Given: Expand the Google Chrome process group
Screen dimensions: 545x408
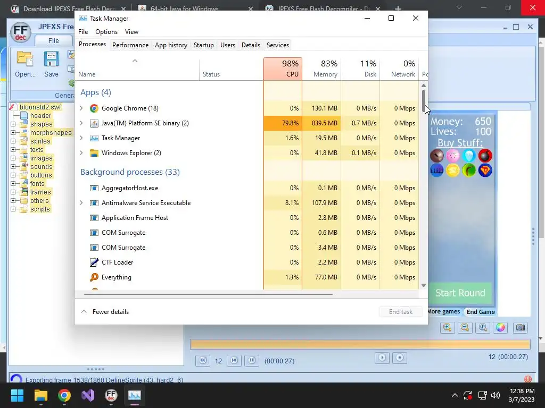Looking at the screenshot, I should click(x=81, y=108).
